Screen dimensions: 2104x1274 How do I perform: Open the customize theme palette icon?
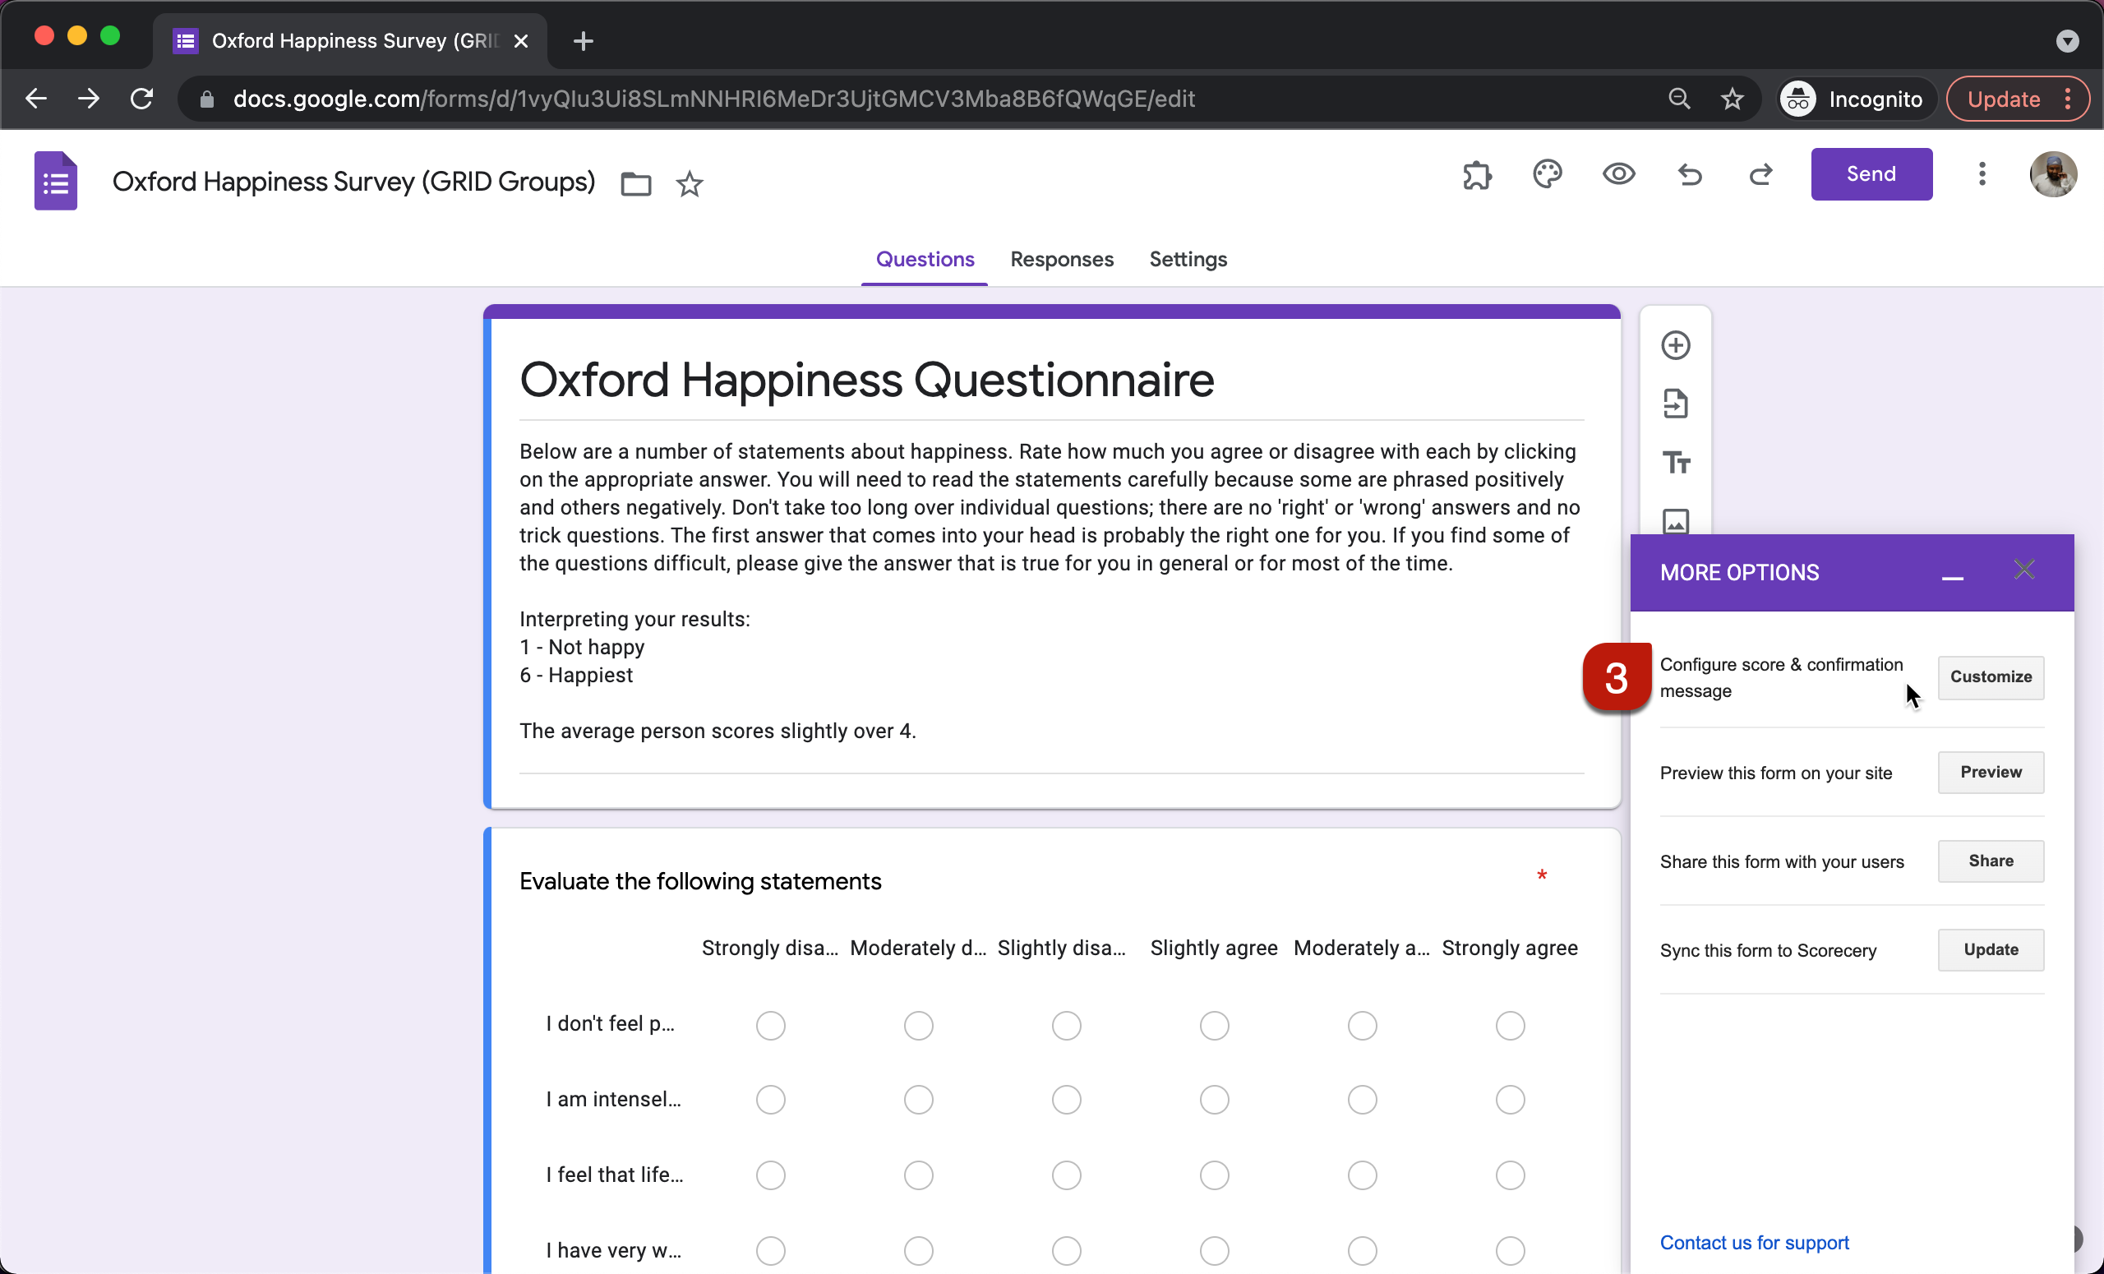tap(1548, 174)
